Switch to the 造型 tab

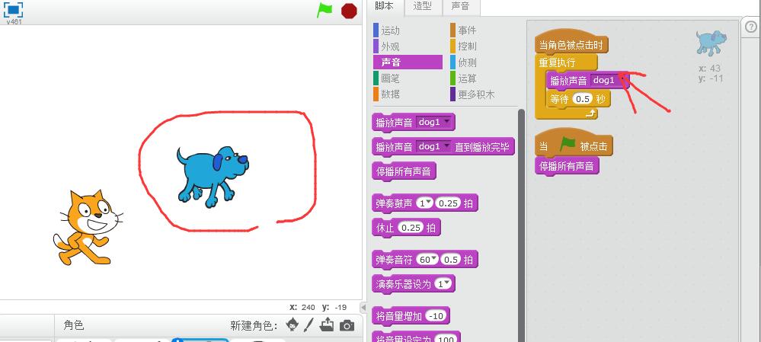pyautogui.click(x=423, y=7)
